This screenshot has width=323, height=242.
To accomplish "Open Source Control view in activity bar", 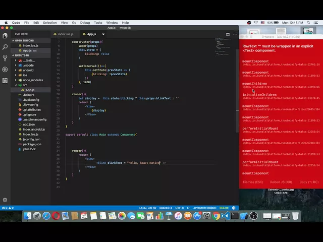I will click(5, 58).
